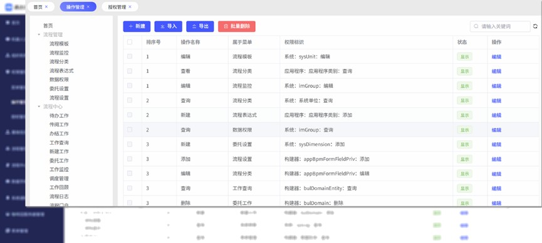Image resolution: width=542 pixels, height=243 pixels.
Task: Open 新建工作 in the left tree
Action: (59, 152)
